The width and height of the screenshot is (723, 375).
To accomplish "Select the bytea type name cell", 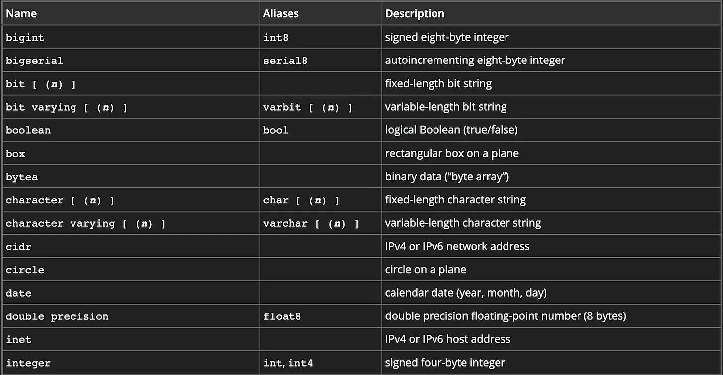I will click(x=22, y=177).
